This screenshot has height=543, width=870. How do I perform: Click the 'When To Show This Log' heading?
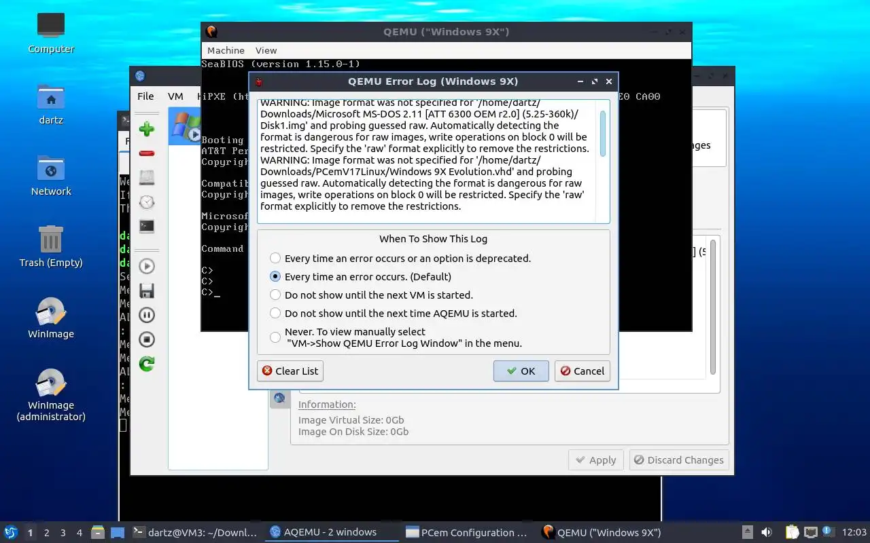[x=433, y=239]
